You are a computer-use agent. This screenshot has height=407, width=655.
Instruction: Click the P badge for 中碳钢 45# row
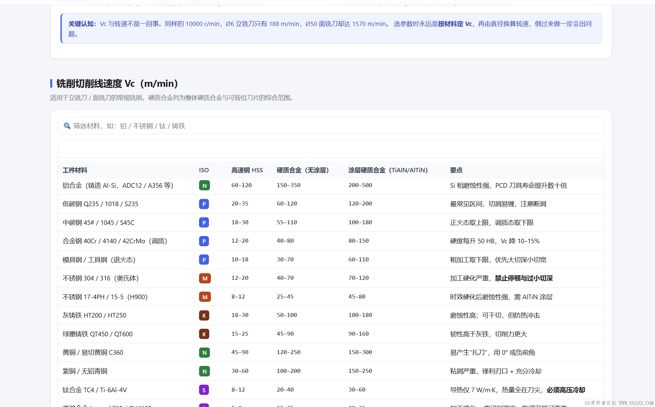[204, 223]
